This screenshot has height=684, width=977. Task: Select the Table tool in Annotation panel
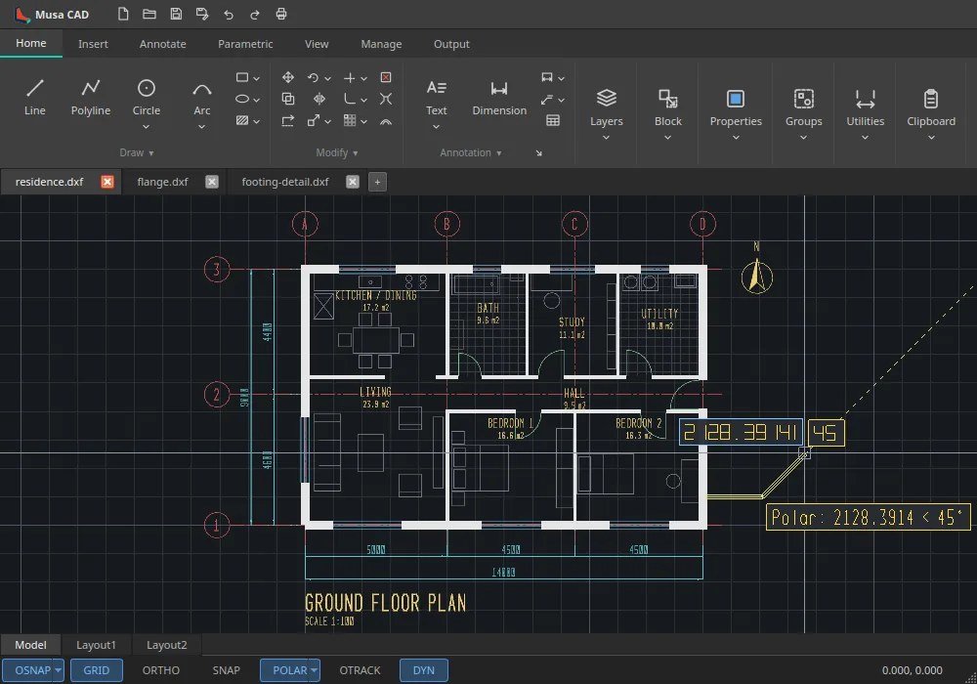click(x=553, y=121)
